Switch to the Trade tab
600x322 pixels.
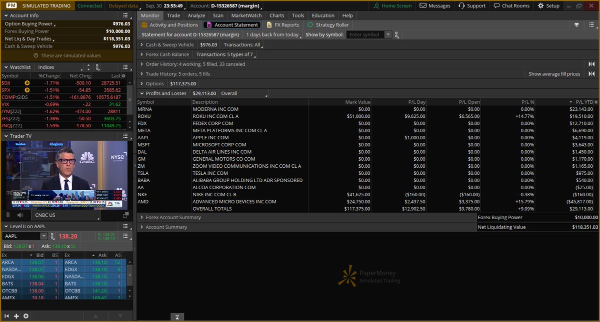(173, 15)
